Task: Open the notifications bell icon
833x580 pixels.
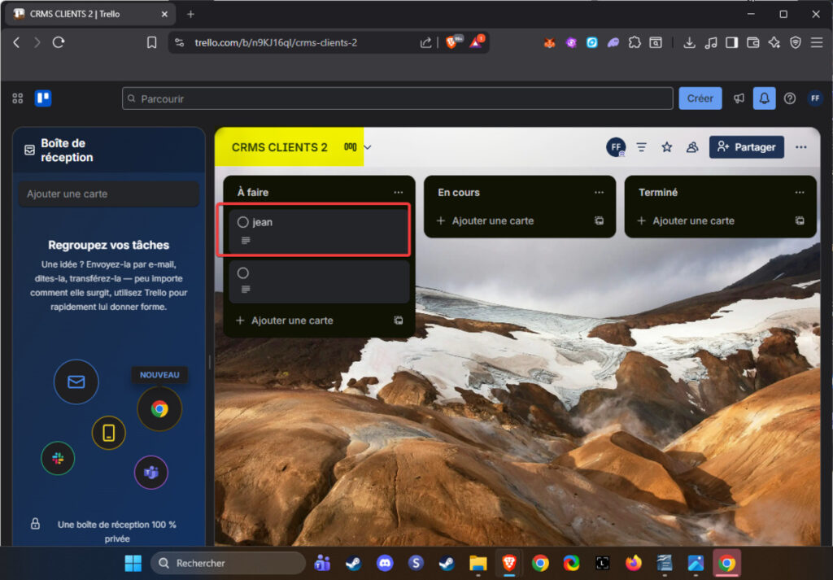Action: coord(764,98)
